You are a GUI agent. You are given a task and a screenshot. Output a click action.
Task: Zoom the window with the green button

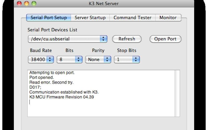(x=34, y=3)
